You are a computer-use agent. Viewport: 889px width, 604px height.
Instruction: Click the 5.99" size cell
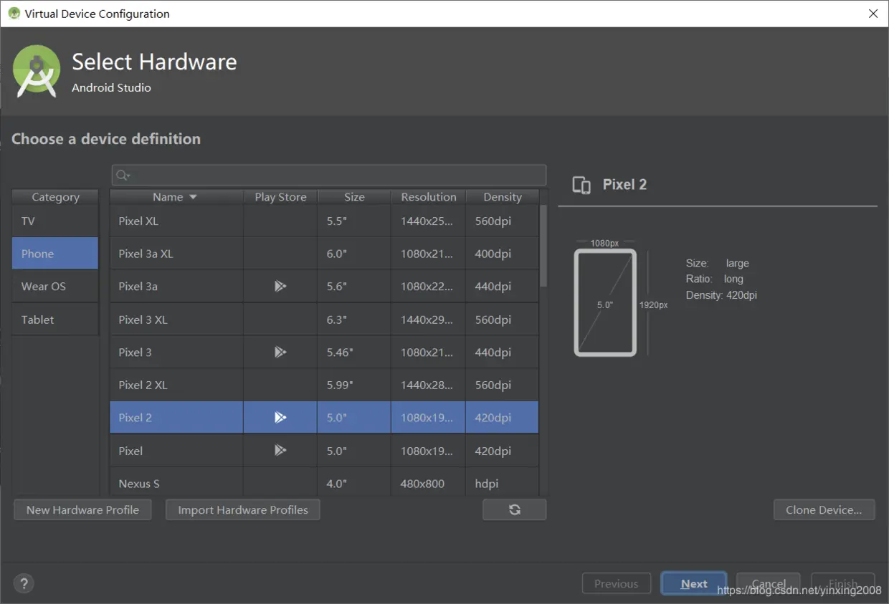coord(354,385)
